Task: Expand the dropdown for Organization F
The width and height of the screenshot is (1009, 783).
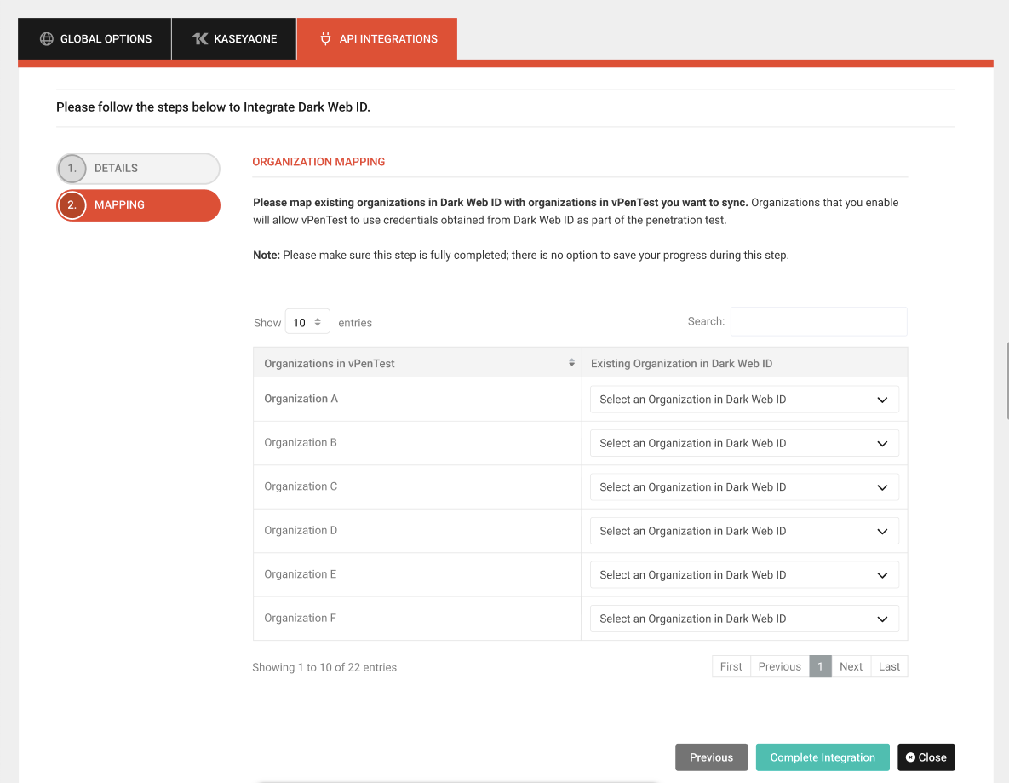Action: click(x=744, y=619)
